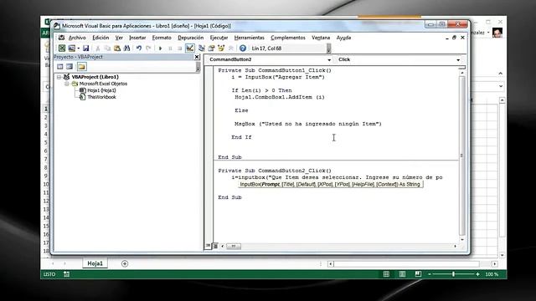Screen dimensions: 536x301
Task: Run the macro with the play button
Action: [x=160, y=48]
